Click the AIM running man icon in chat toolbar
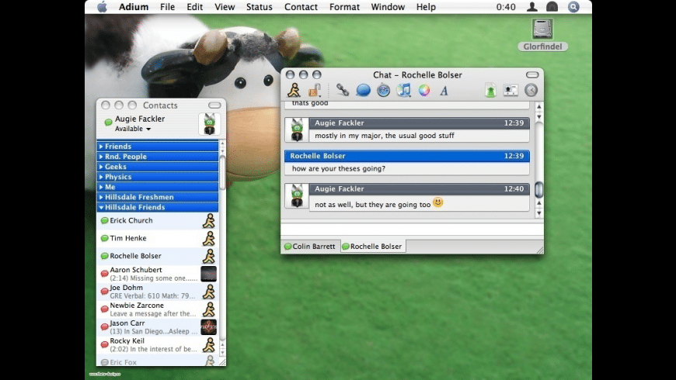 pyautogui.click(x=294, y=91)
